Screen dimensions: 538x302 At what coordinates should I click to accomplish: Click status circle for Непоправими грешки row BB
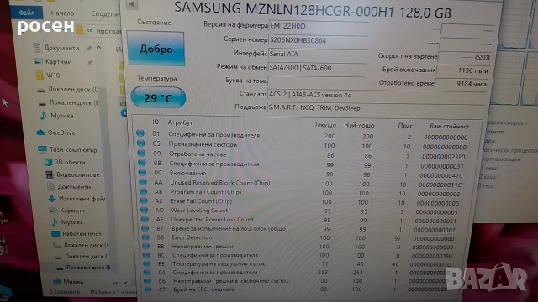click(x=145, y=246)
